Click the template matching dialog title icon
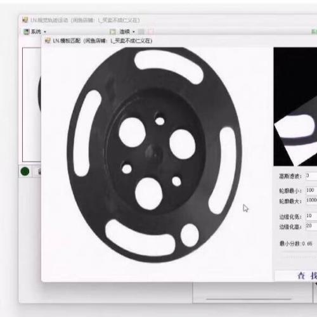This screenshot has height=317, width=317. coord(48,41)
